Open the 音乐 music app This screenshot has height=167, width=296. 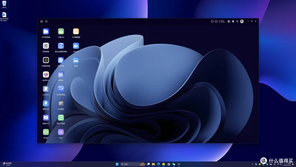61,132
